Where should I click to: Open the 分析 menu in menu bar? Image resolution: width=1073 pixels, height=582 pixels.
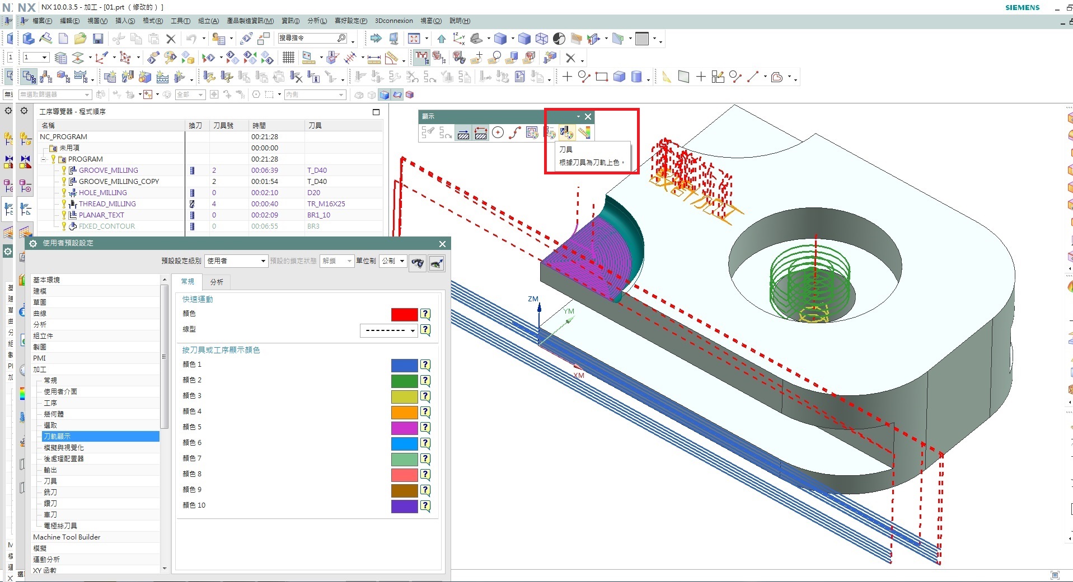[x=317, y=21]
